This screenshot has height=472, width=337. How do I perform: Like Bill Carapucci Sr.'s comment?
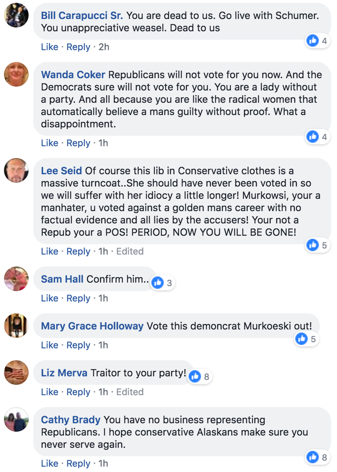click(x=50, y=47)
